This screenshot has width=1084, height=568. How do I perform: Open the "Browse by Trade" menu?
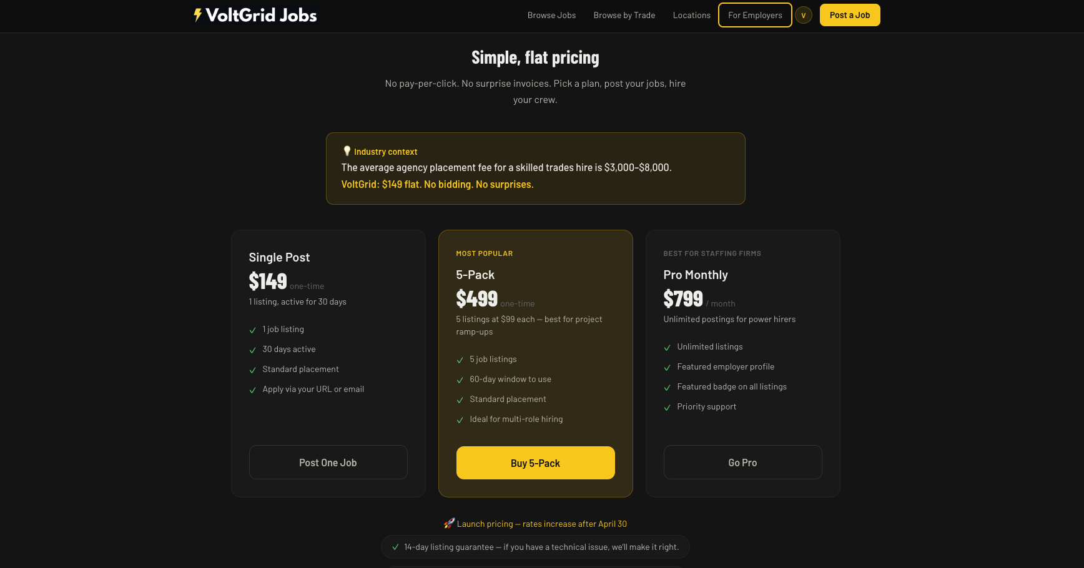[x=624, y=15]
